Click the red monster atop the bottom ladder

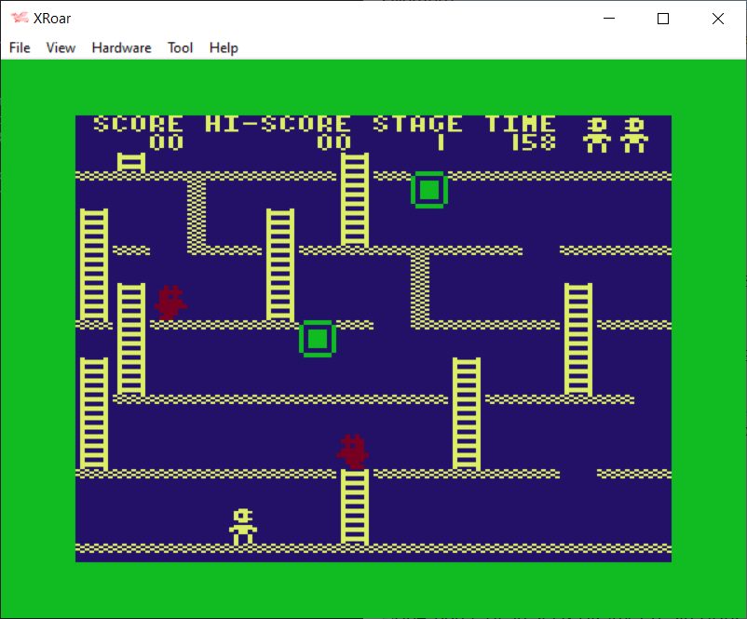click(353, 451)
